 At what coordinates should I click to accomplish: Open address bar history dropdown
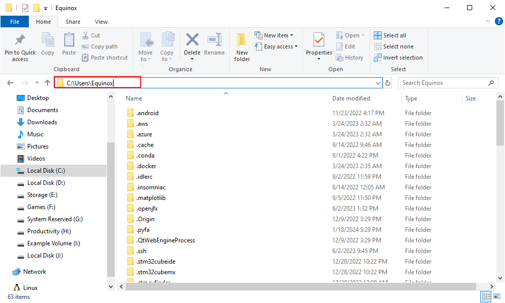378,83
